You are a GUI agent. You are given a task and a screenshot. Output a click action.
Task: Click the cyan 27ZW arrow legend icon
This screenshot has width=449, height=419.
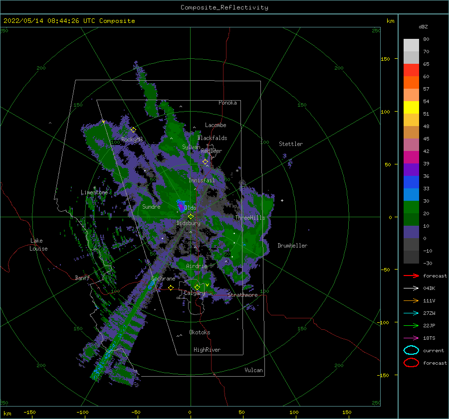click(x=411, y=313)
